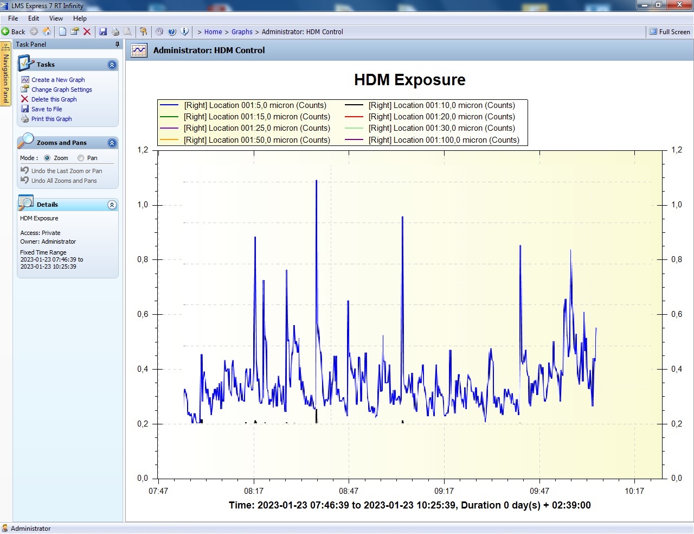
Task: Collapse the Tasks panel section
Action: tap(112, 65)
